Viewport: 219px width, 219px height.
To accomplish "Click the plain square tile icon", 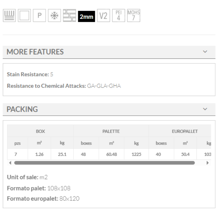I will pyautogui.click(x=24, y=16).
